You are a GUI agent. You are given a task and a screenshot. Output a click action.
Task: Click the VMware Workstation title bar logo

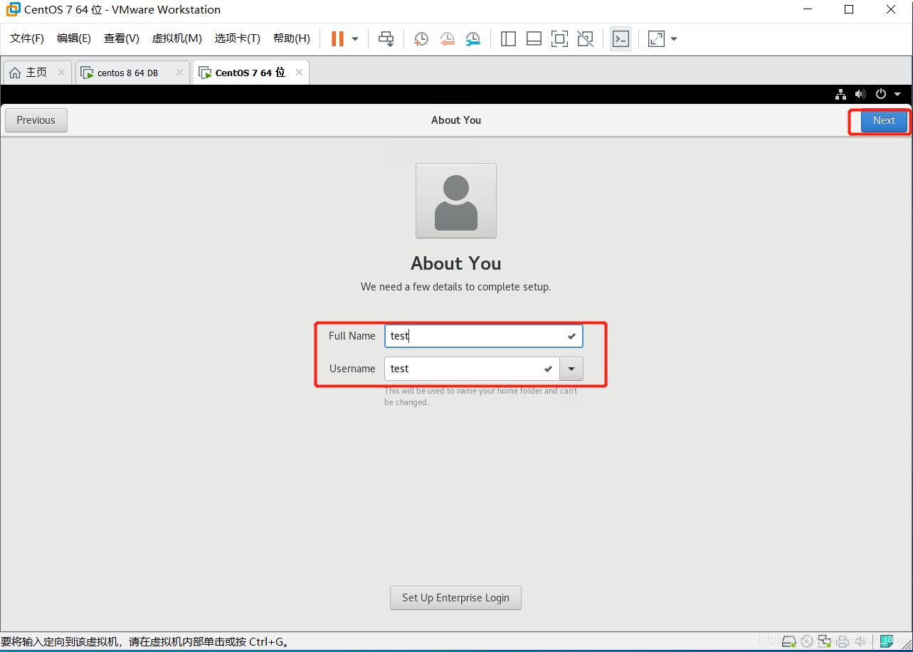point(13,10)
